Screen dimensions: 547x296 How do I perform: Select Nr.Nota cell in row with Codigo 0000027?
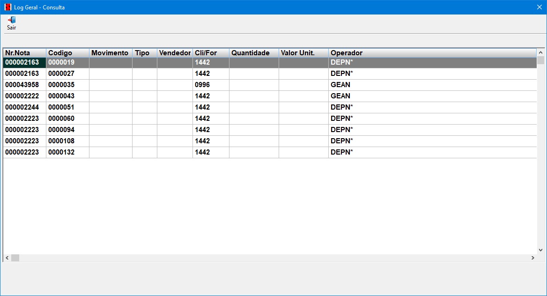tap(24, 74)
